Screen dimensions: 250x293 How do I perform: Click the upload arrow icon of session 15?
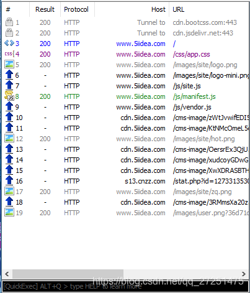(x=9, y=170)
